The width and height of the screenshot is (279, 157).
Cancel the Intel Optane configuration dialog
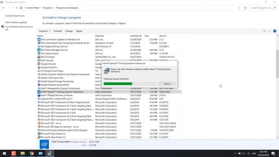pos(167,84)
